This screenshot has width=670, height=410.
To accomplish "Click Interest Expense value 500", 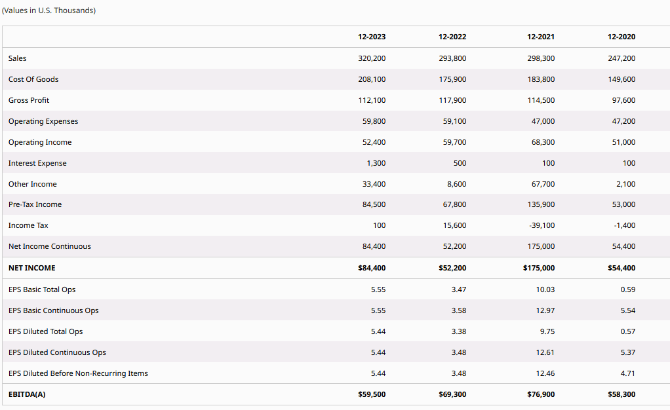I will tap(460, 162).
